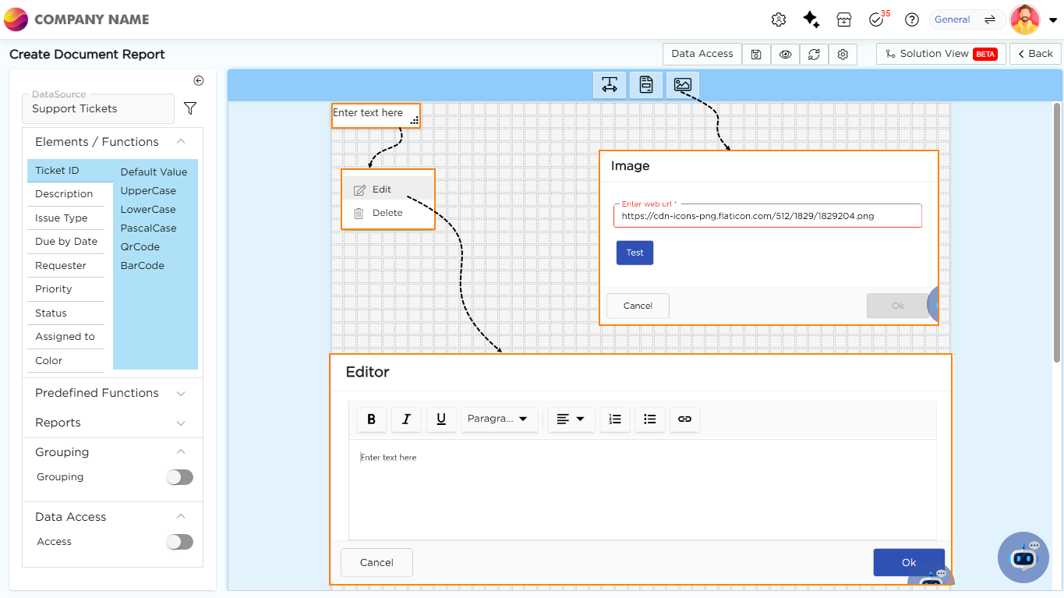This screenshot has width=1064, height=598.
Task: Open Solution View beta
Action: point(941,54)
